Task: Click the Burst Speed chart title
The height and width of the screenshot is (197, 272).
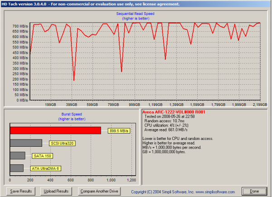Action: click(72, 114)
